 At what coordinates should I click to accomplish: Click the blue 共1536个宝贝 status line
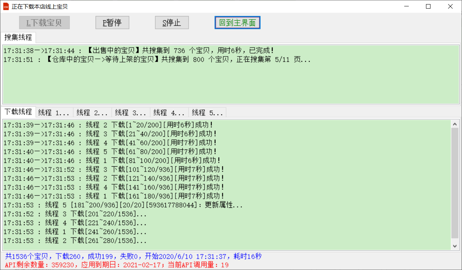click(133, 257)
